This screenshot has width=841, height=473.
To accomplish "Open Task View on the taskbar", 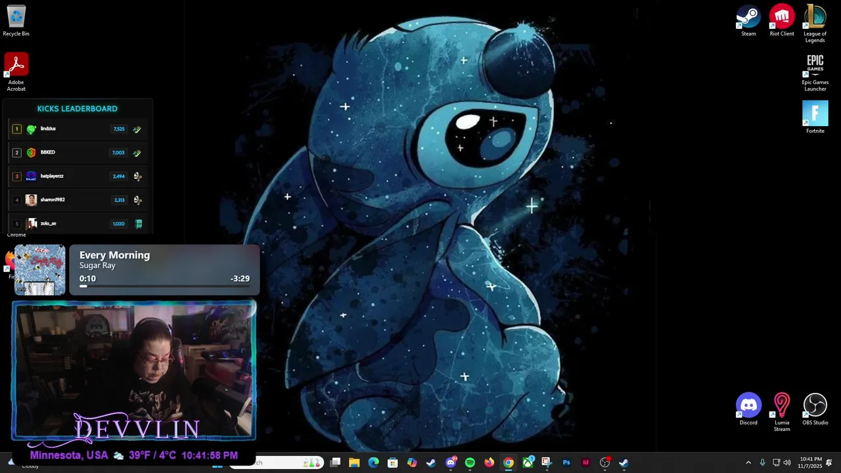I will 335,462.
